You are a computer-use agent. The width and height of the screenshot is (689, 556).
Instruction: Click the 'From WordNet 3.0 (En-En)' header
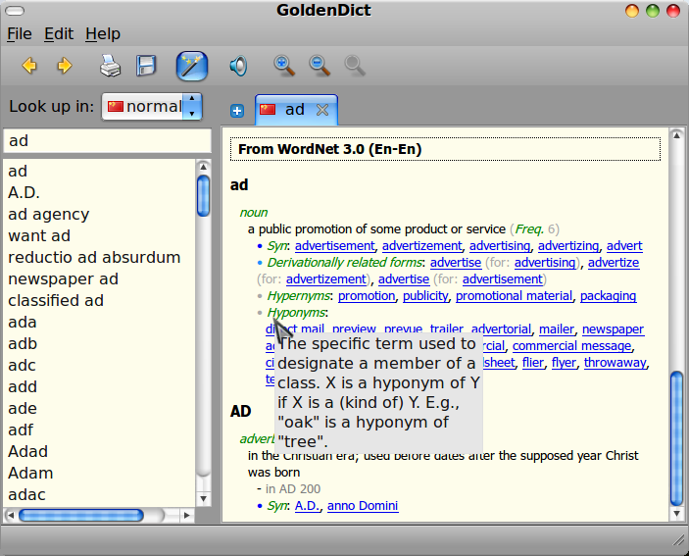tap(445, 149)
